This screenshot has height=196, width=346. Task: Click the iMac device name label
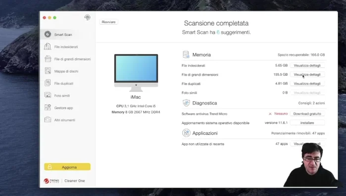pyautogui.click(x=136, y=97)
